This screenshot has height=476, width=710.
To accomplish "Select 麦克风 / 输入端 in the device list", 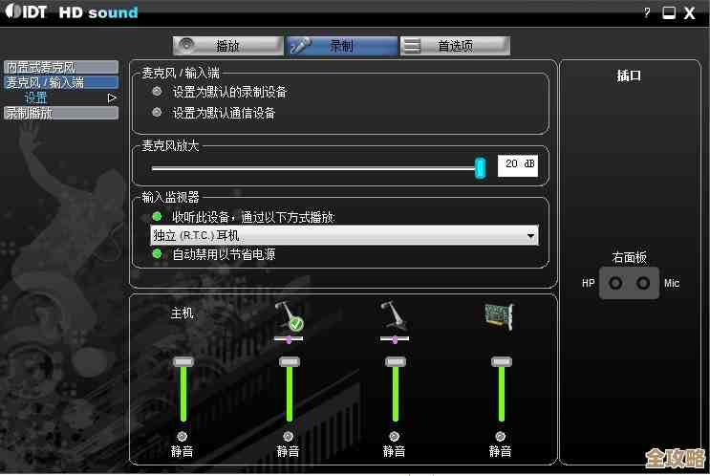I will tap(61, 82).
